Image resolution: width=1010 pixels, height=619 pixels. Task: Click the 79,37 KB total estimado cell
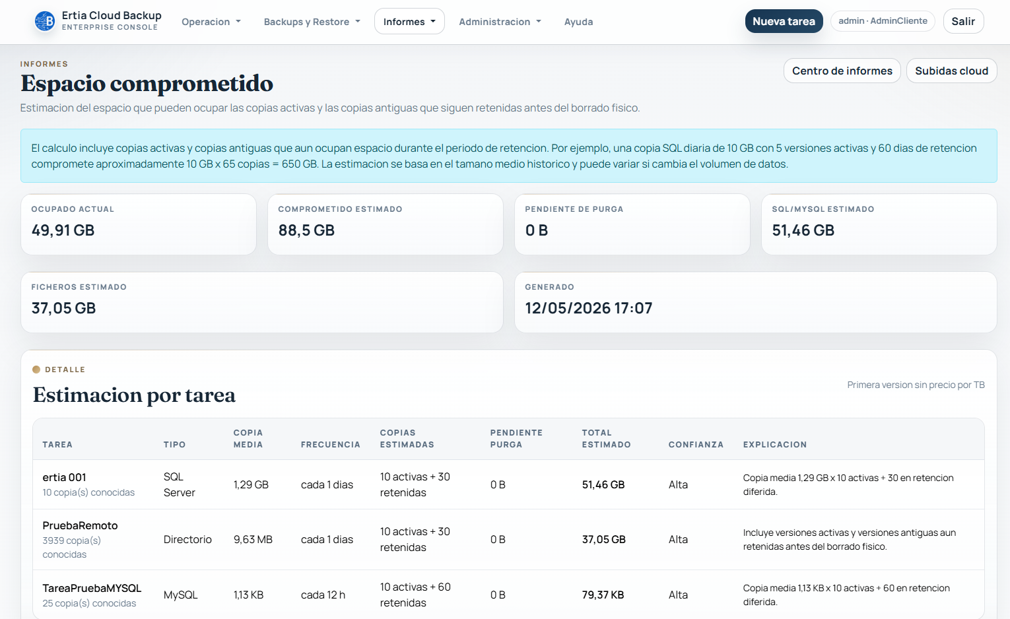point(603,595)
